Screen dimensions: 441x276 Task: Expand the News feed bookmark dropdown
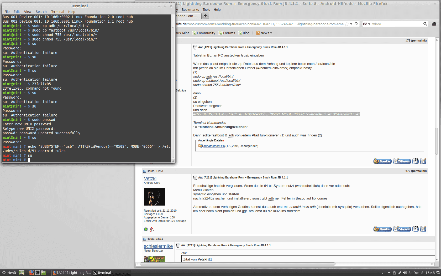pos(264,33)
